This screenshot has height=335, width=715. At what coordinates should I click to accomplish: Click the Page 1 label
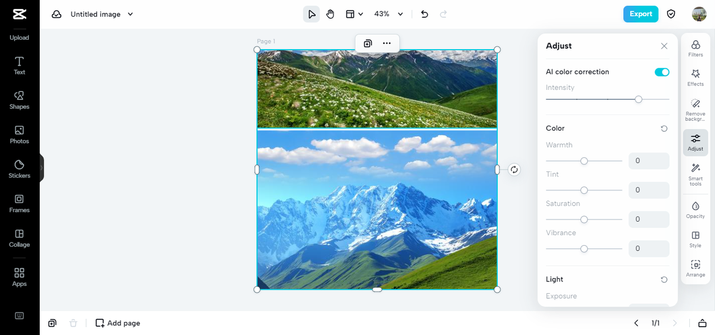pos(266,41)
